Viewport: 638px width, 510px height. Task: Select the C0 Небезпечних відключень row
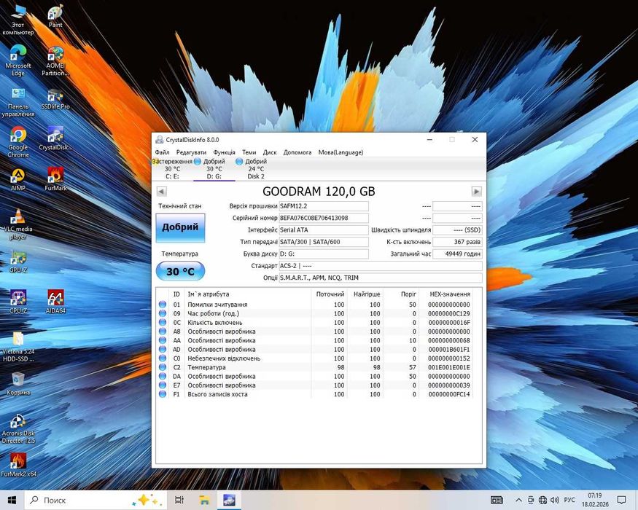tap(314, 358)
